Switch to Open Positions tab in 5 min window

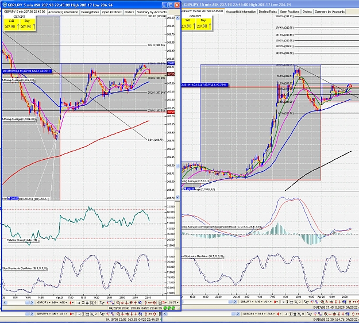112,12
